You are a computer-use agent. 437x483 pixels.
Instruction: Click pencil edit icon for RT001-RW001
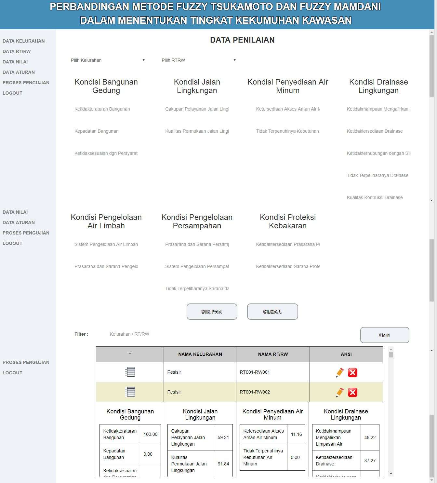click(x=340, y=372)
